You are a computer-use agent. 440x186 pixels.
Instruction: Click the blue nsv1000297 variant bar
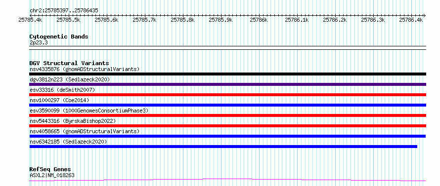pos(228,105)
